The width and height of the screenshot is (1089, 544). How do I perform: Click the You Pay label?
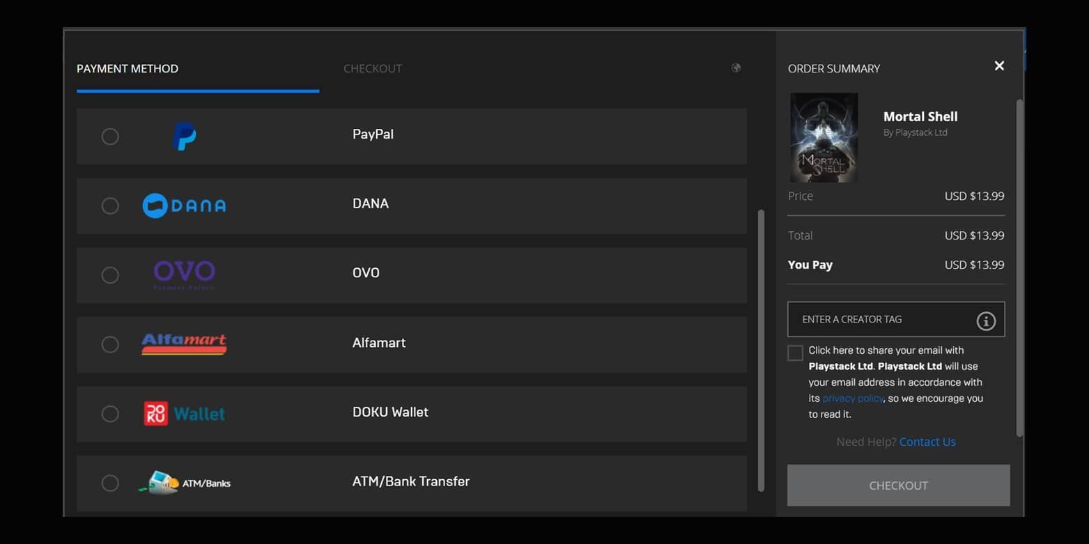coord(810,265)
